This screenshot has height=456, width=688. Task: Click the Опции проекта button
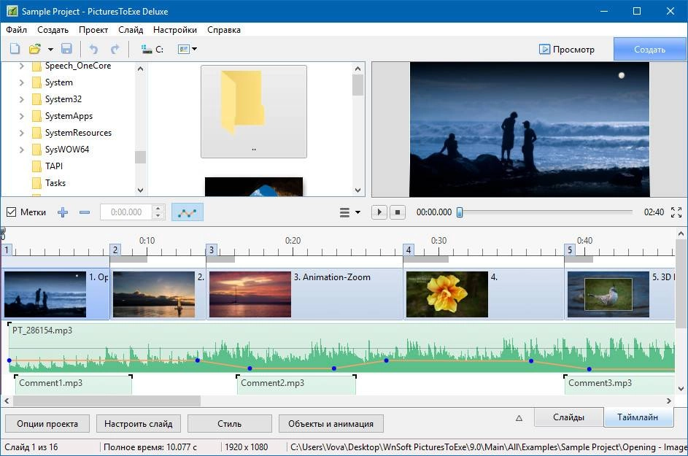click(x=47, y=423)
